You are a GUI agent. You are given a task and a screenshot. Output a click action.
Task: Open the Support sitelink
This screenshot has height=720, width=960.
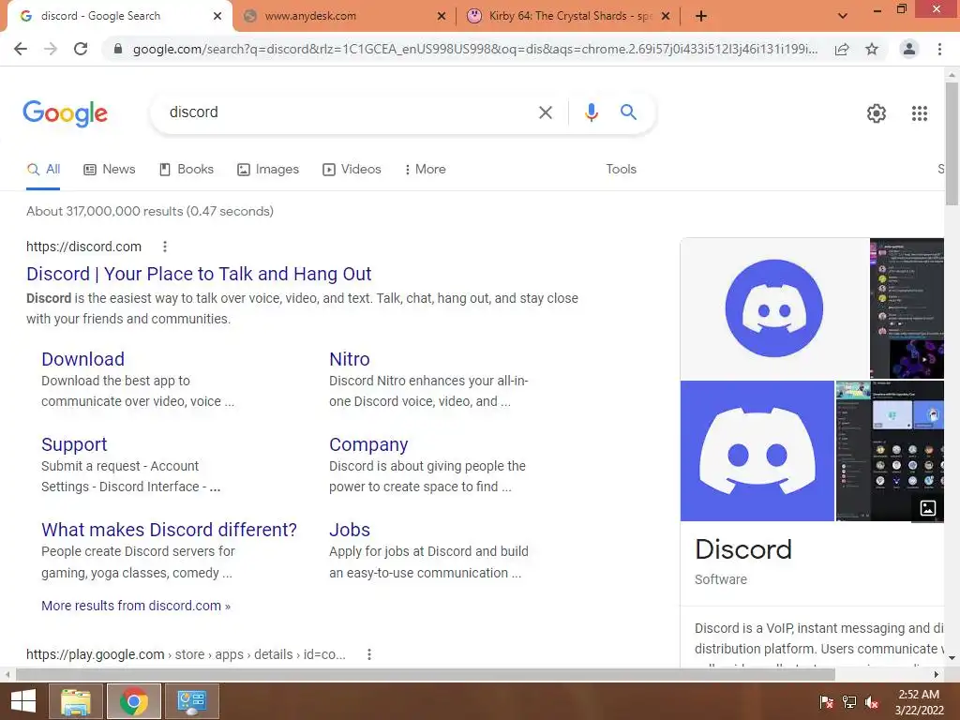(74, 444)
